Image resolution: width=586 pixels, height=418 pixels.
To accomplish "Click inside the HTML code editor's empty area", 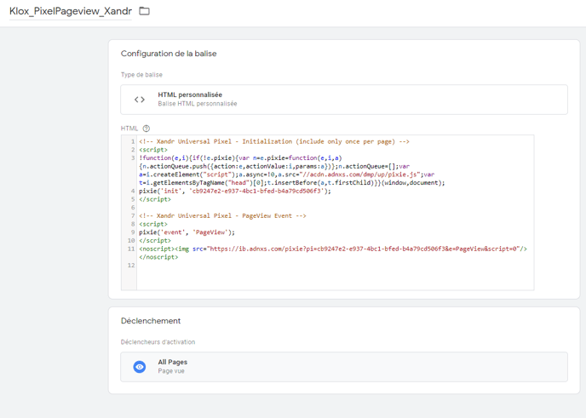I will pyautogui.click(x=335, y=278).
